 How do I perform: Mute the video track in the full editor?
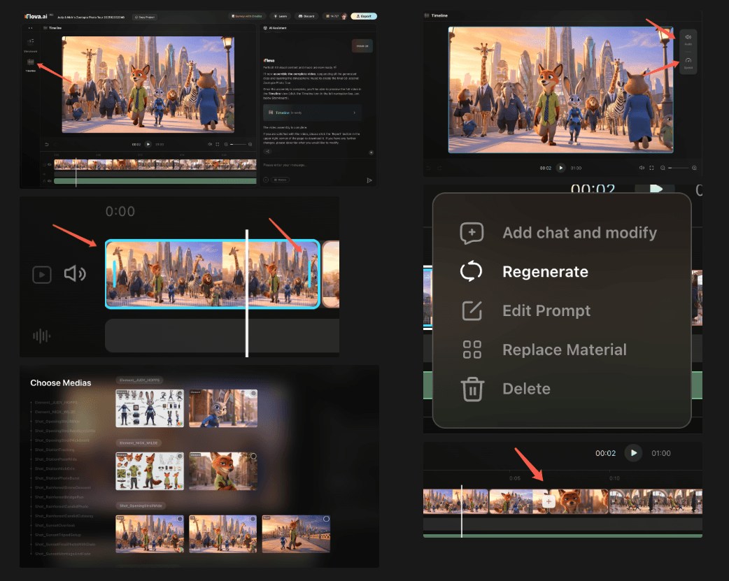coord(50,164)
